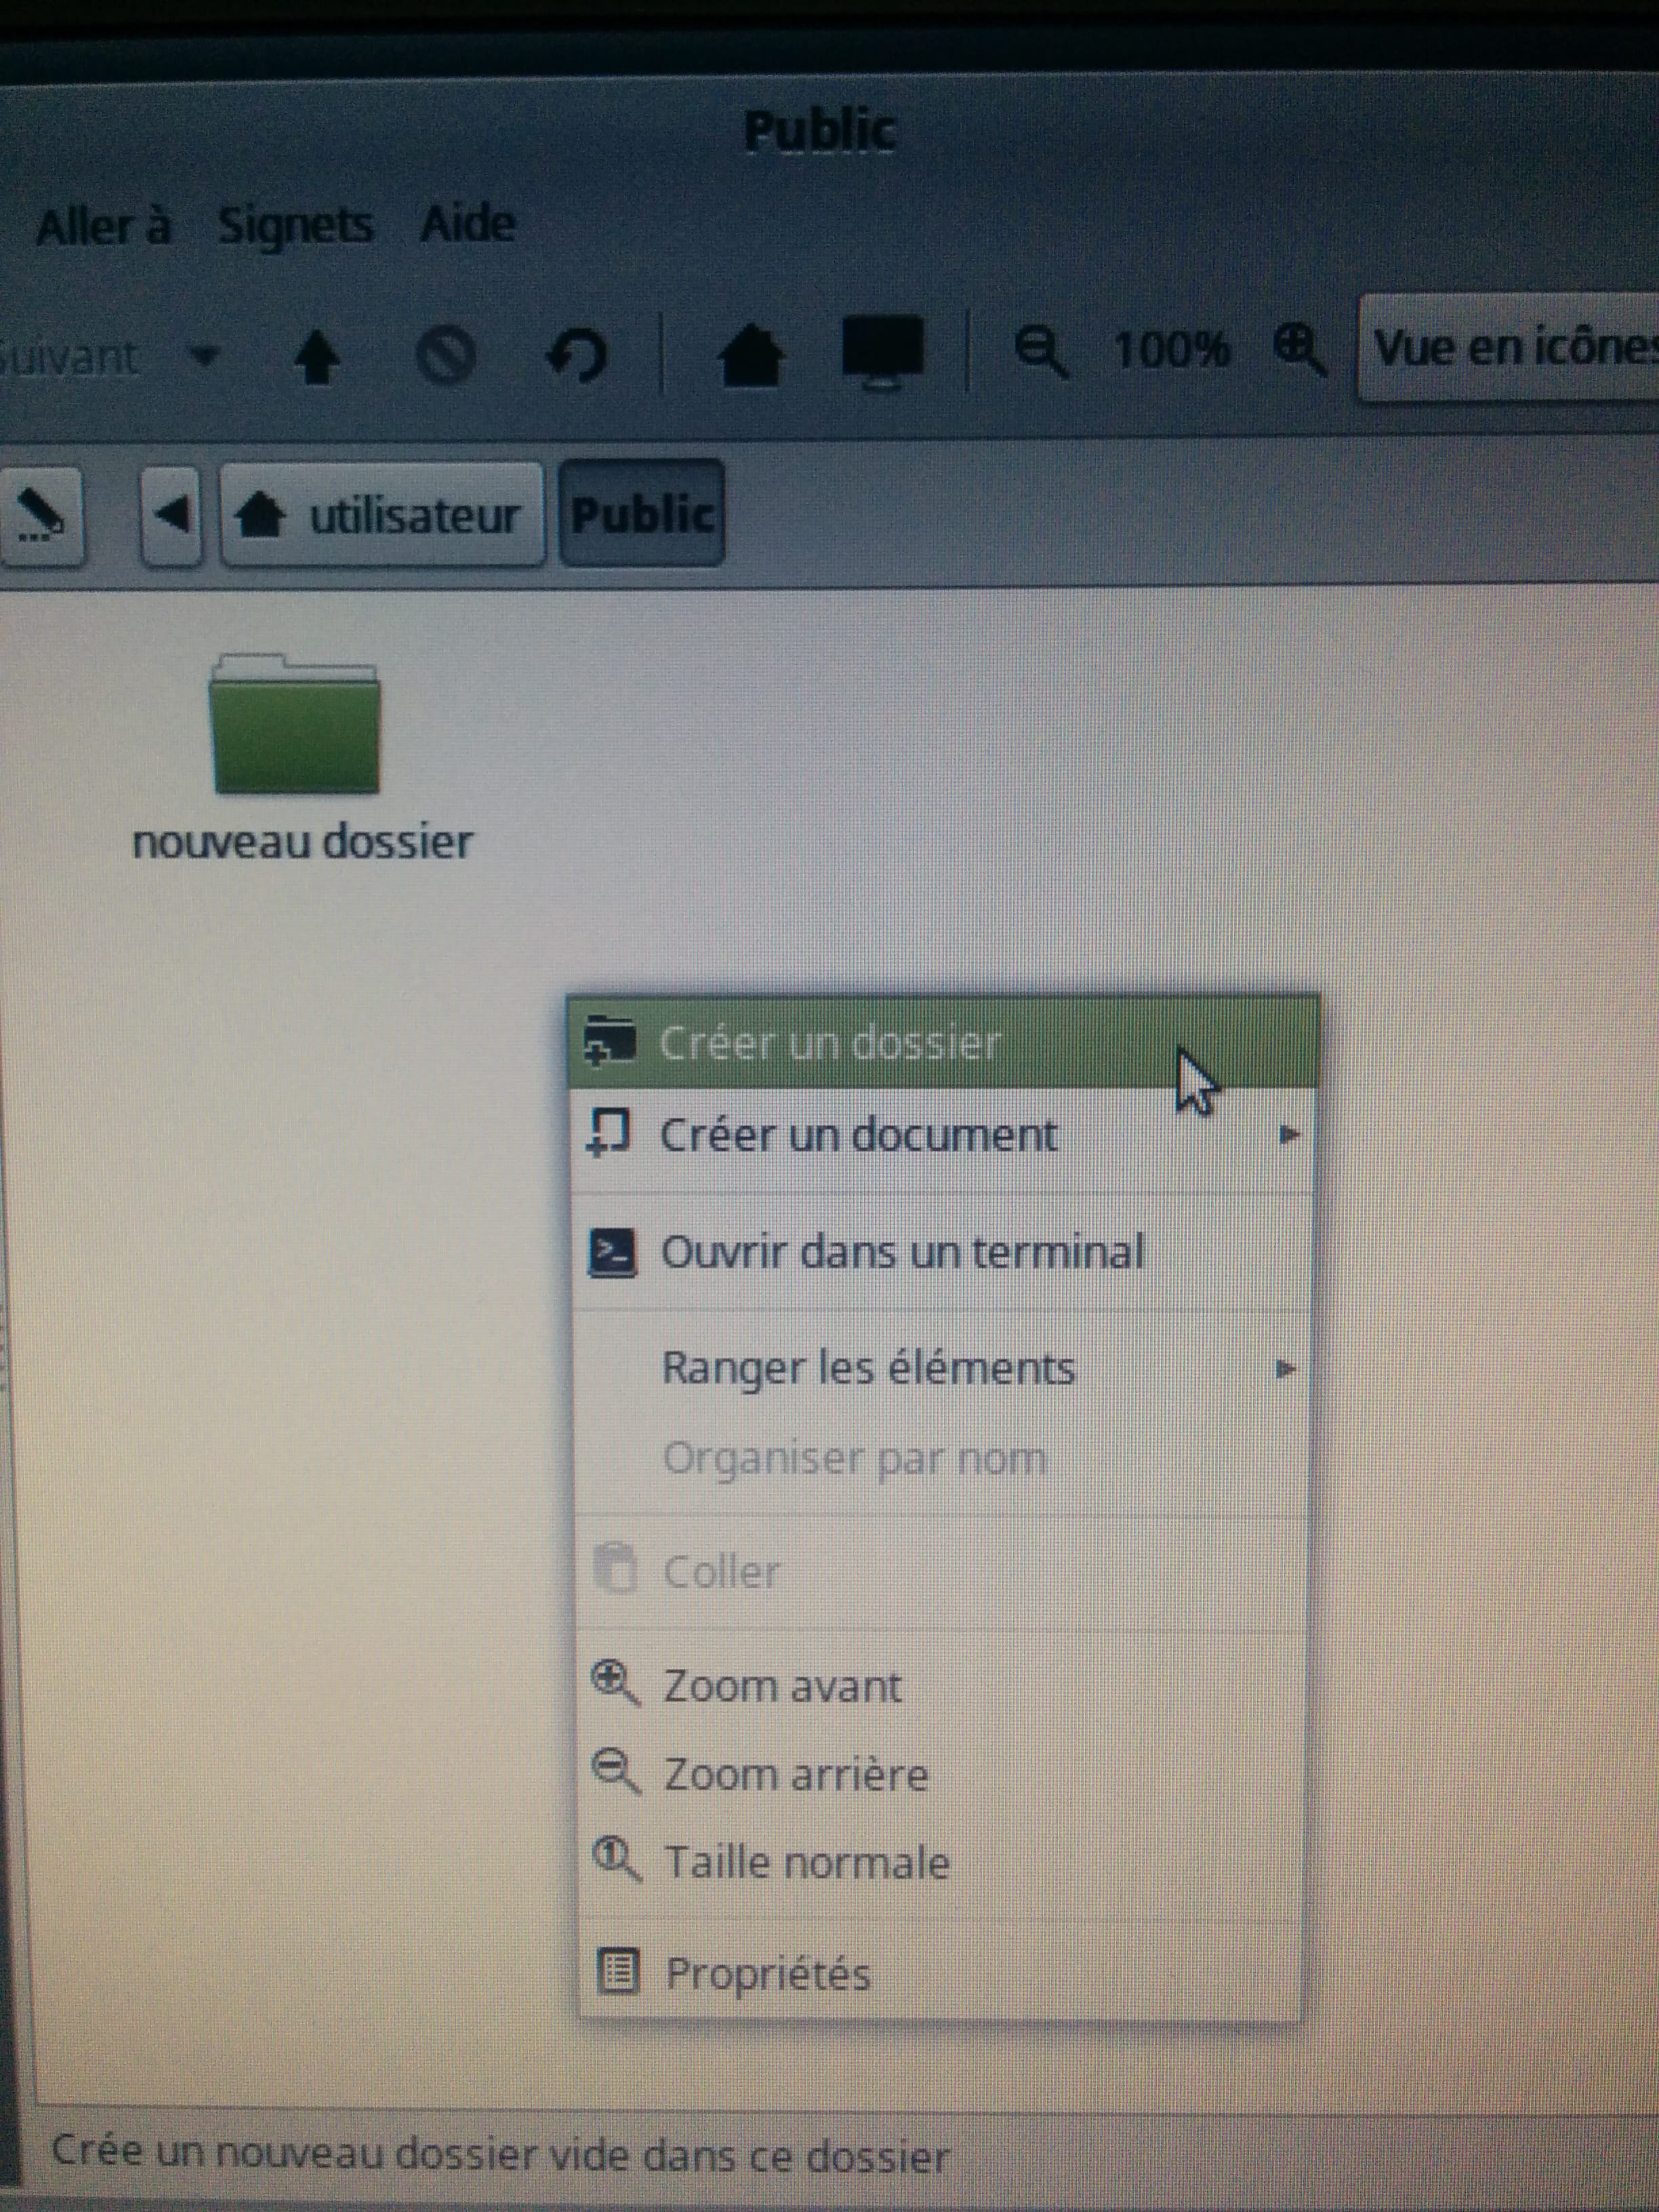This screenshot has width=1659, height=2212.
Task: Click the up arrow parent folder icon
Action: [x=316, y=357]
